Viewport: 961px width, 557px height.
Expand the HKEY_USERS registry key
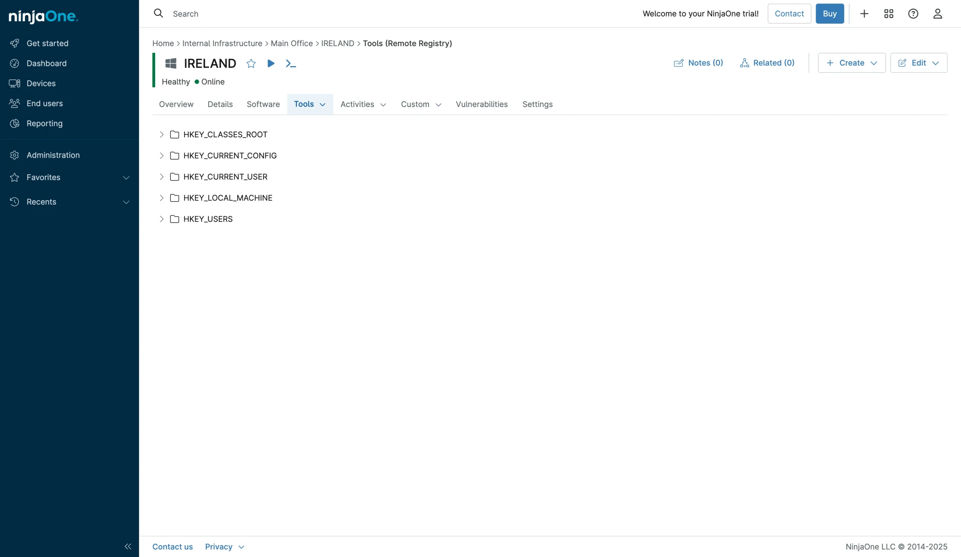(x=161, y=219)
